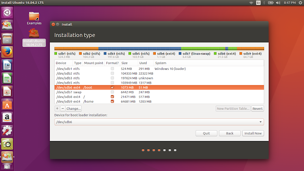Select the sdb8 green segment in partition bar
Screen dimensions: 304x171
232,48
